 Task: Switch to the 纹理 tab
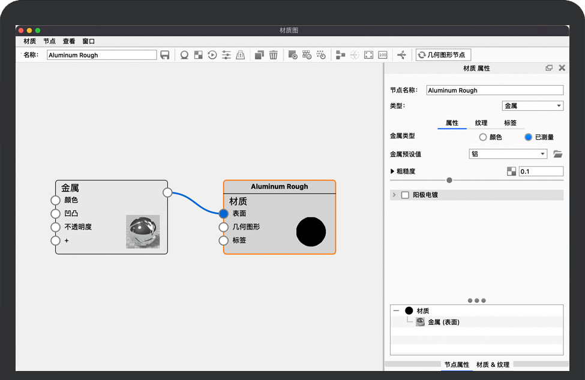click(481, 123)
